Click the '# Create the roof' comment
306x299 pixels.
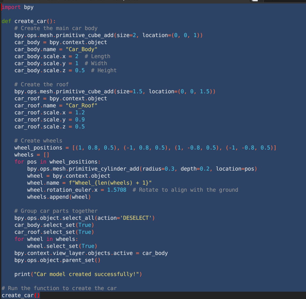click(41, 84)
